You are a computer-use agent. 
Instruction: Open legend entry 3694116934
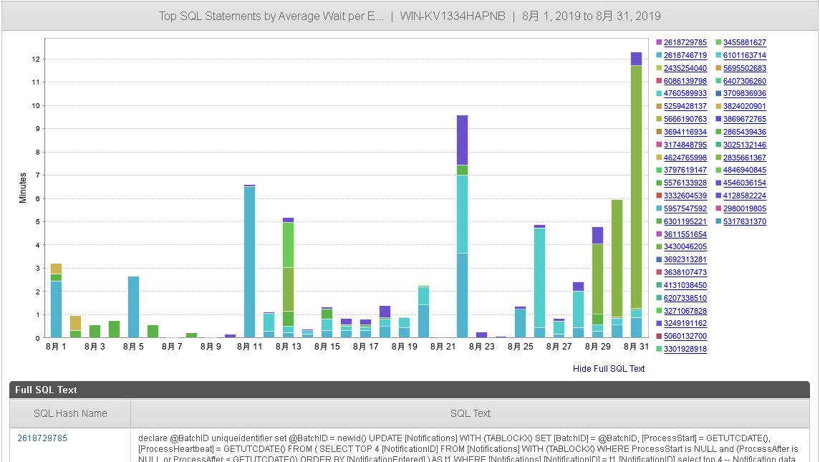(x=685, y=132)
